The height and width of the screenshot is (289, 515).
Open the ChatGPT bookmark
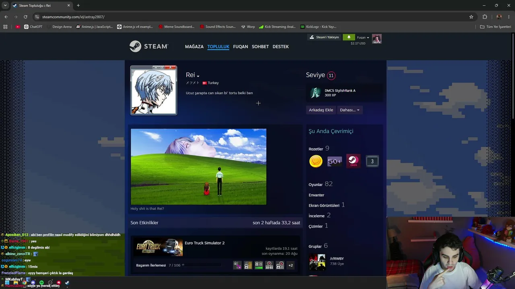tap(33, 27)
